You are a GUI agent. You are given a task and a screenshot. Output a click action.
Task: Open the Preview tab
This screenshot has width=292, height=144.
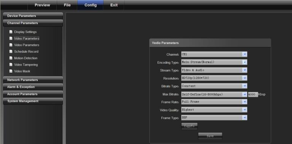pyautogui.click(x=42, y=5)
